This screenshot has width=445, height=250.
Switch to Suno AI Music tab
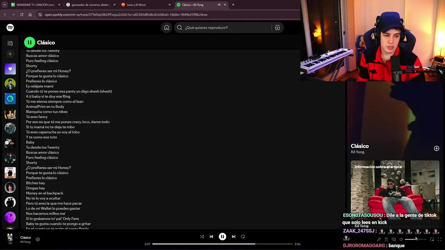click(x=146, y=5)
